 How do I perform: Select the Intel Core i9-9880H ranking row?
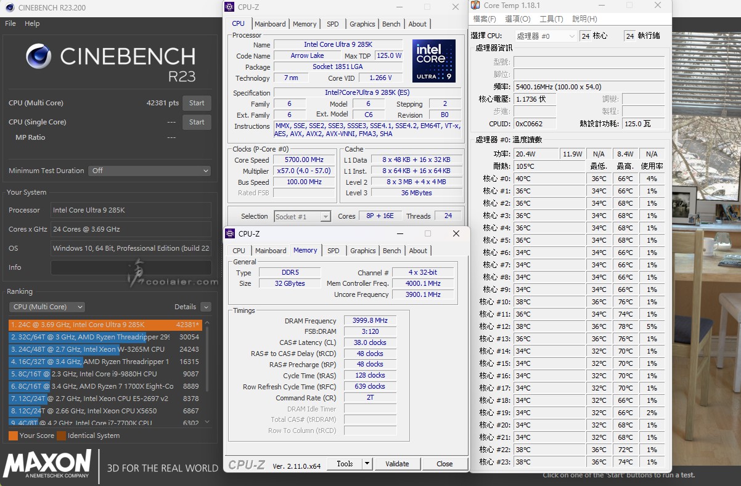105,374
